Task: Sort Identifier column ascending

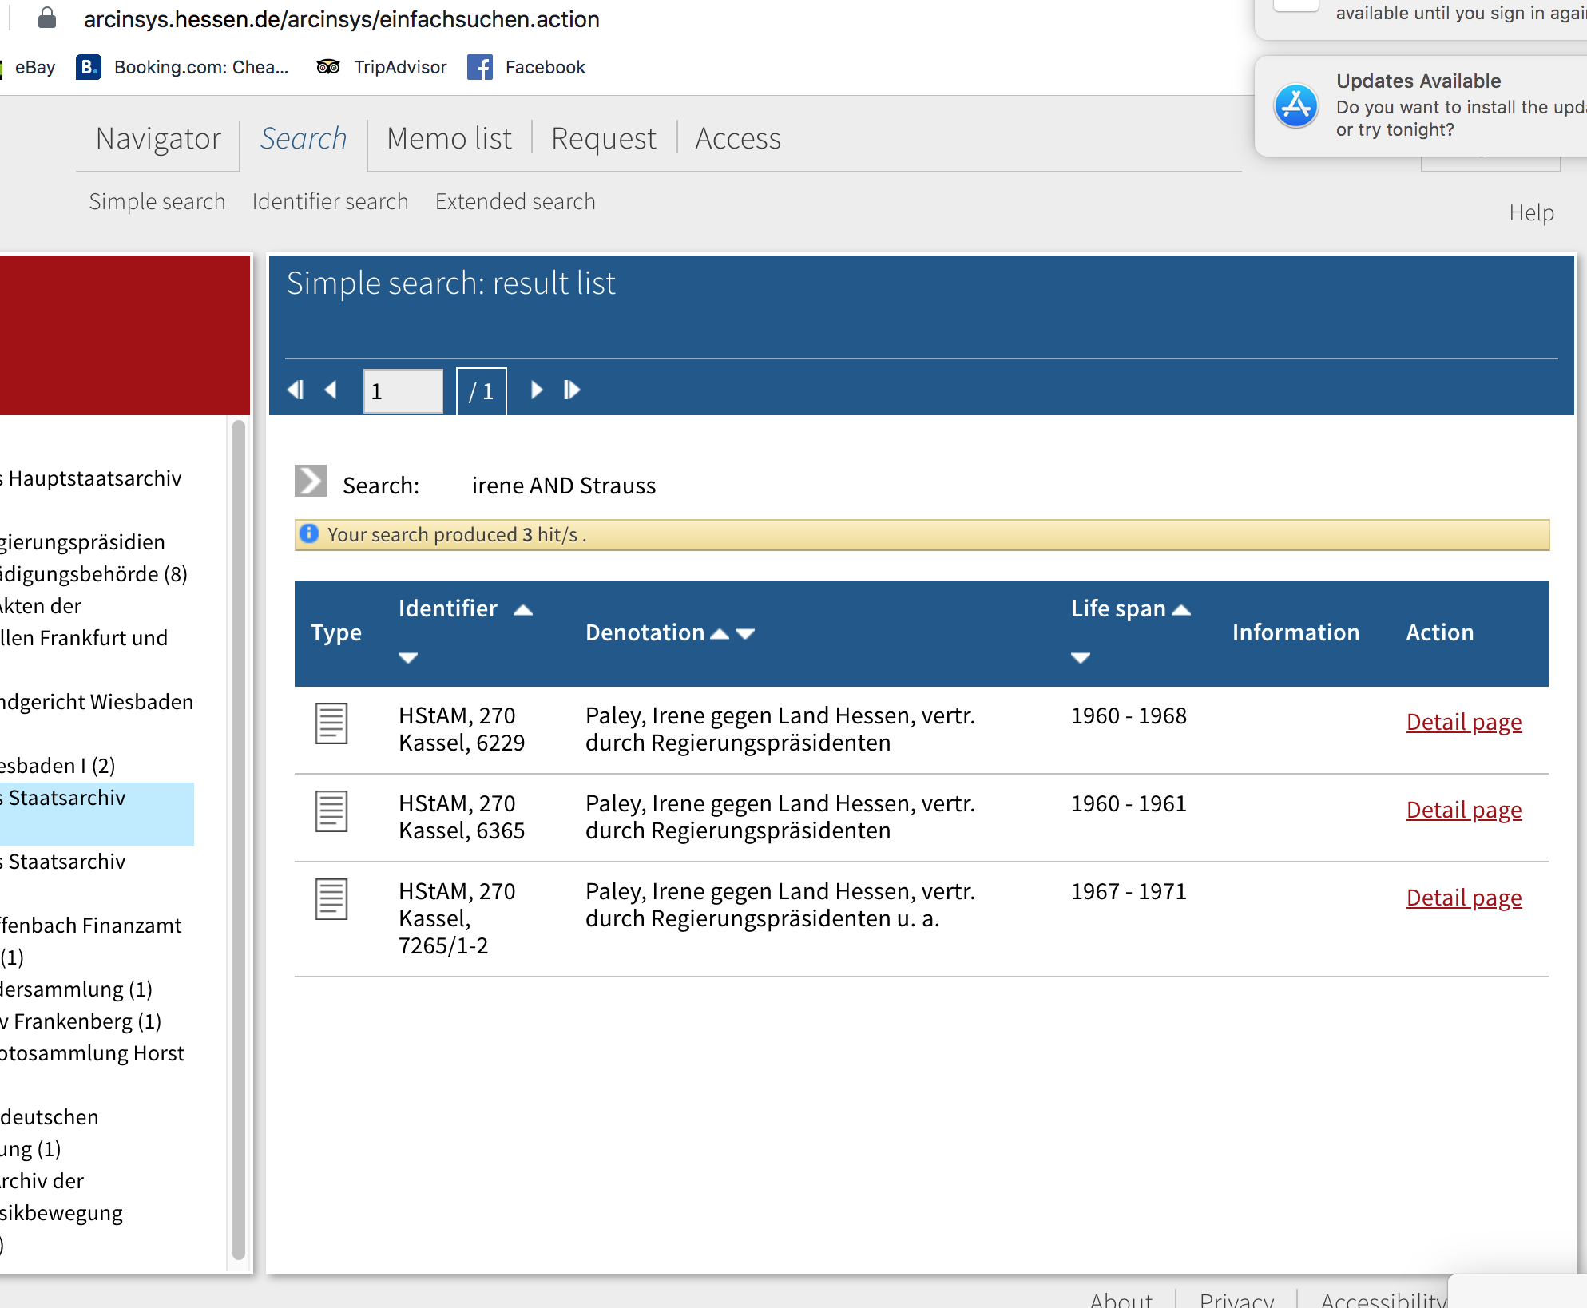Action: point(523,610)
